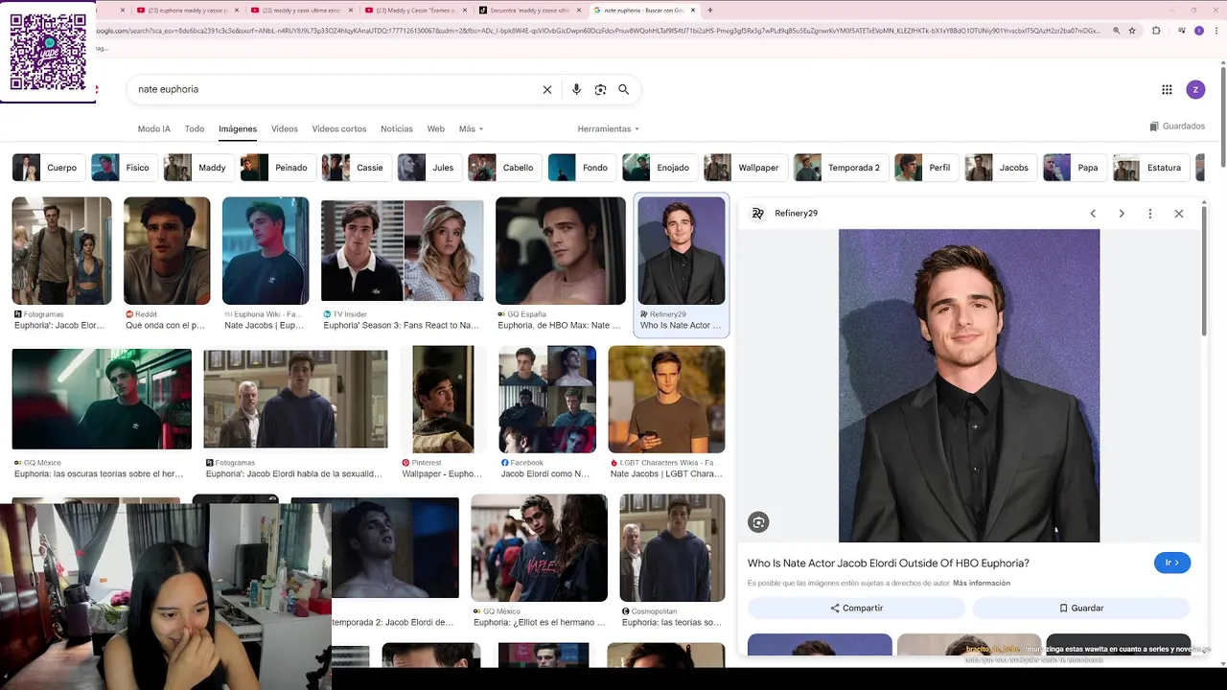The height and width of the screenshot is (690, 1227).
Task: Start voice search with microphone
Action: [576, 89]
